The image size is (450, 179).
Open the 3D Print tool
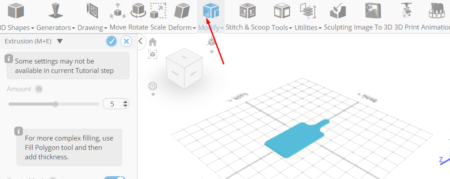click(x=407, y=16)
